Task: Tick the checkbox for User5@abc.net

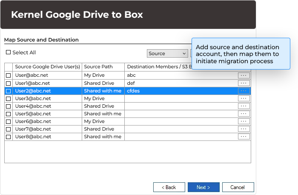Action: (9, 114)
